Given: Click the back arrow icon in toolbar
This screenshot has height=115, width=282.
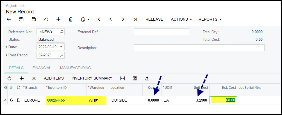Looking at the screenshot, I should coord(9,19).
